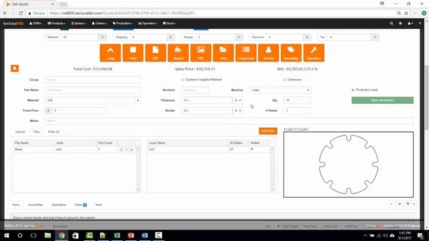
Task: Click the third action icon in Blade row
Action: point(131,149)
